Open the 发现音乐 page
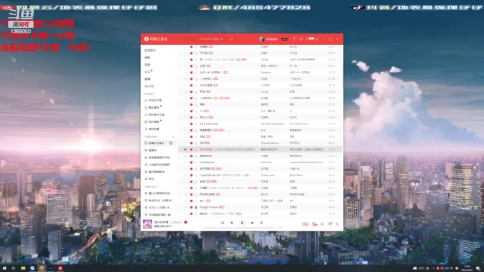The width and height of the screenshot is (484, 272). [x=150, y=50]
